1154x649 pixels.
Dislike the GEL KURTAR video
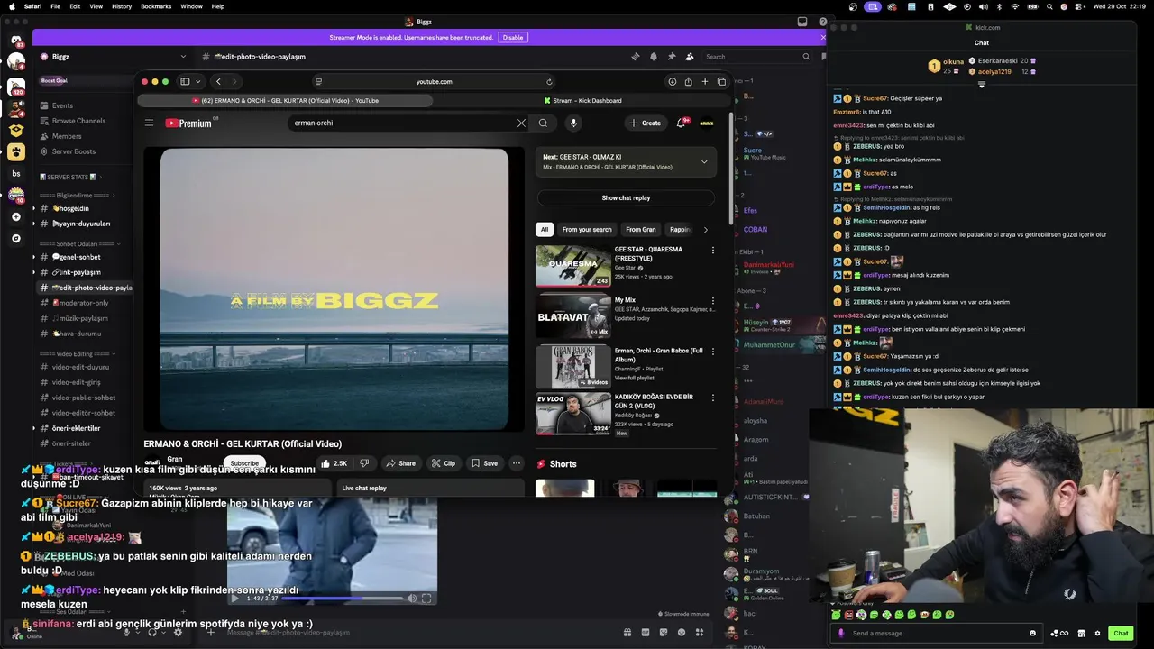click(x=364, y=463)
